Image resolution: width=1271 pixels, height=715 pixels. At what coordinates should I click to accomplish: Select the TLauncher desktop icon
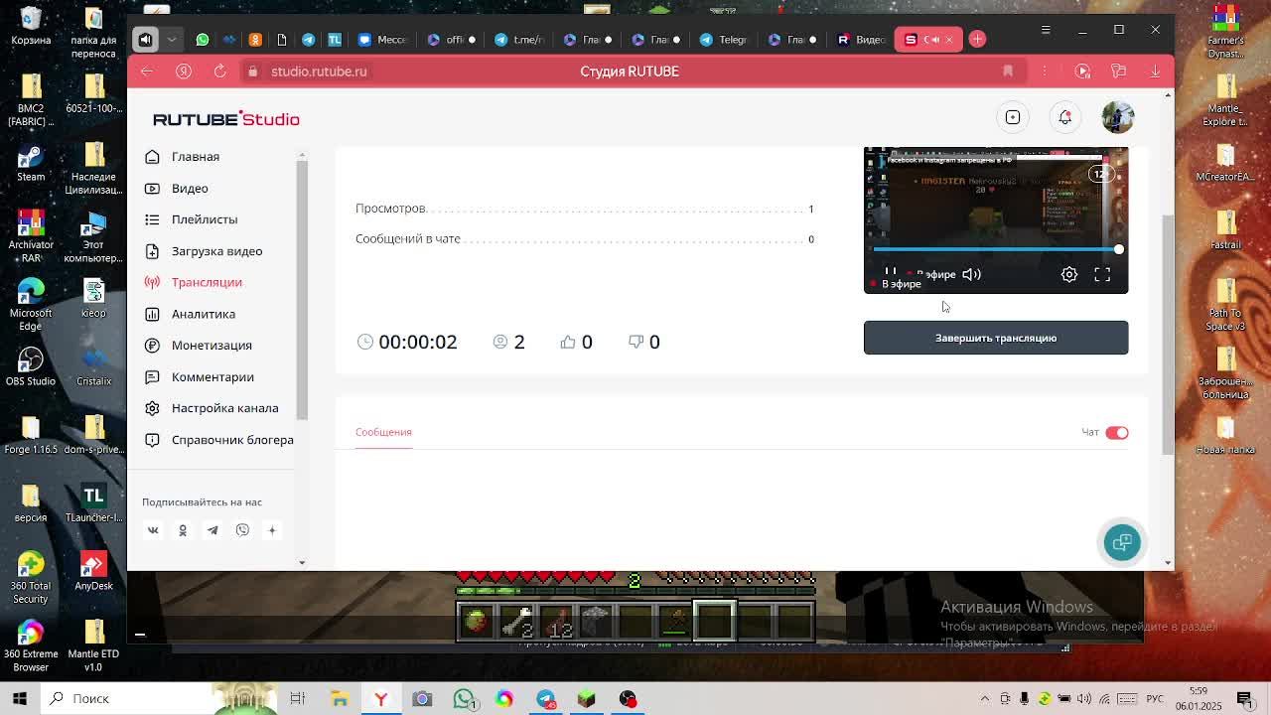point(93,502)
